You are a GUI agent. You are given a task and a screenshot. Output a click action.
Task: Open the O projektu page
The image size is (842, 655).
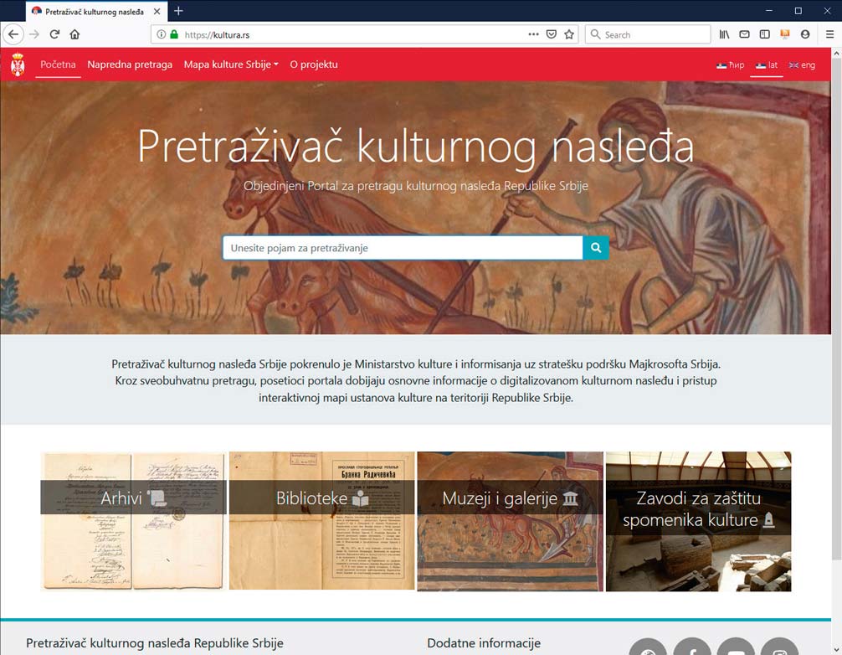coord(314,64)
